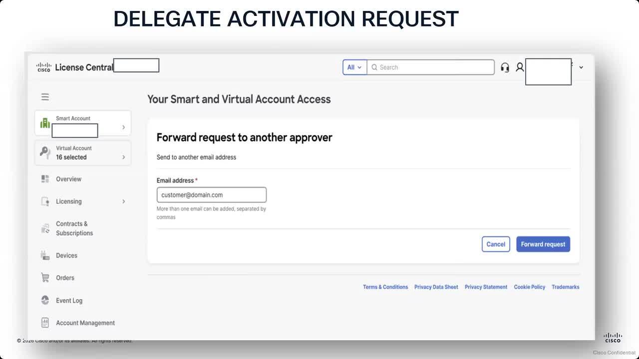Click the headset support icon
This screenshot has height=359, width=639.
pyautogui.click(x=505, y=67)
